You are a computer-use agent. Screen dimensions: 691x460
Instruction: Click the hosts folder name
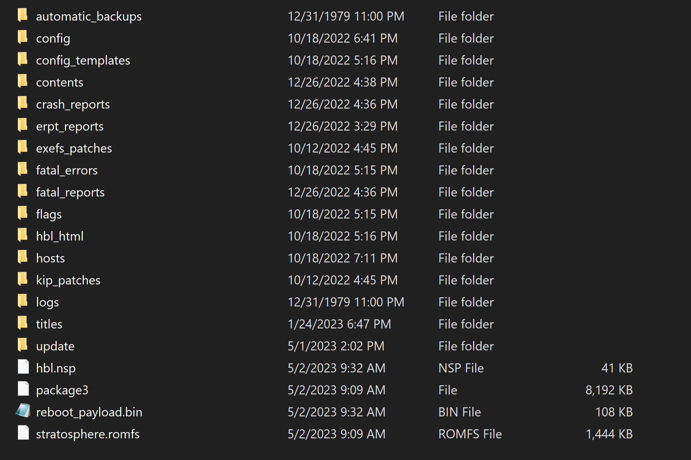[51, 258]
